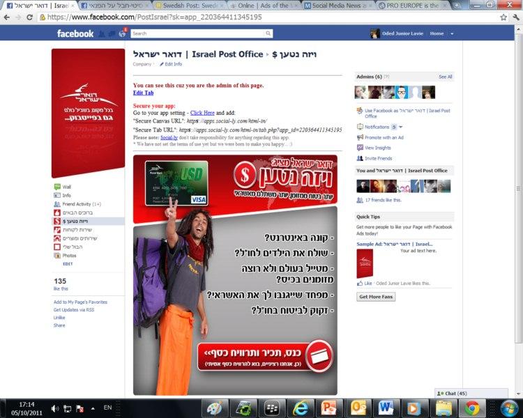The image size is (523, 418).
Task: Open the Info tab in sidebar
Action: pos(66,195)
